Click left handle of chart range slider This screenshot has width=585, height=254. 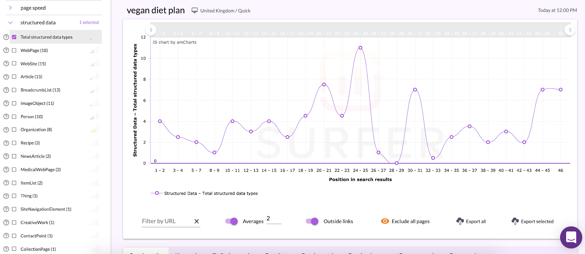151,30
